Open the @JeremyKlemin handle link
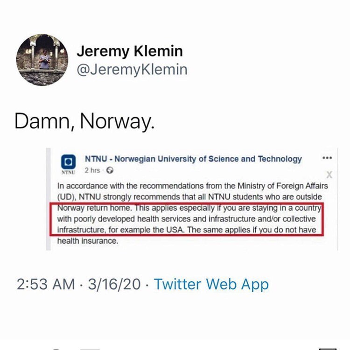Screen dimensions: 350x350 132,70
